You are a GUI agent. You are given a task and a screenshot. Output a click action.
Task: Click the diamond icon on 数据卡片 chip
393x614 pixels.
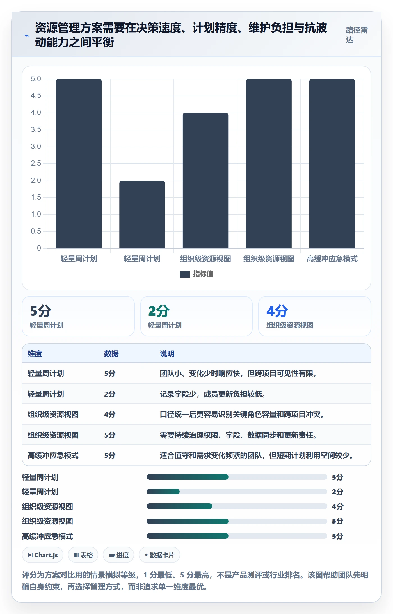click(x=146, y=555)
